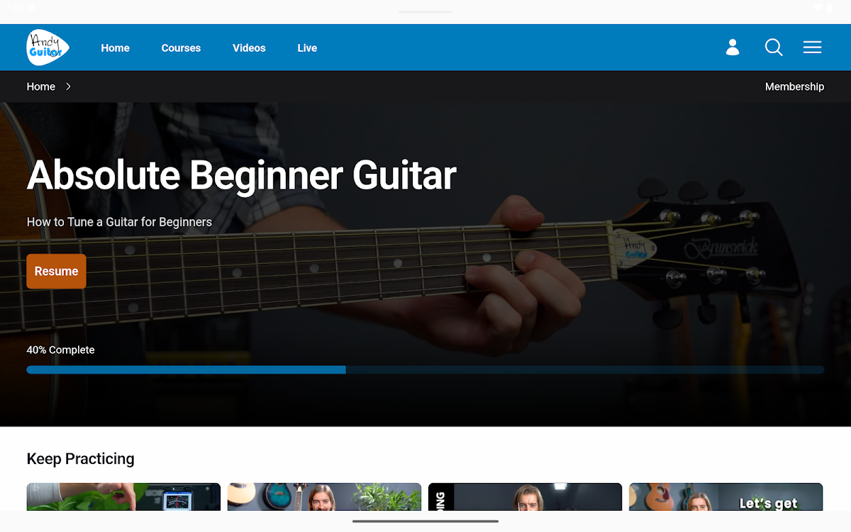Click the Andy Guitar logo

48,48
